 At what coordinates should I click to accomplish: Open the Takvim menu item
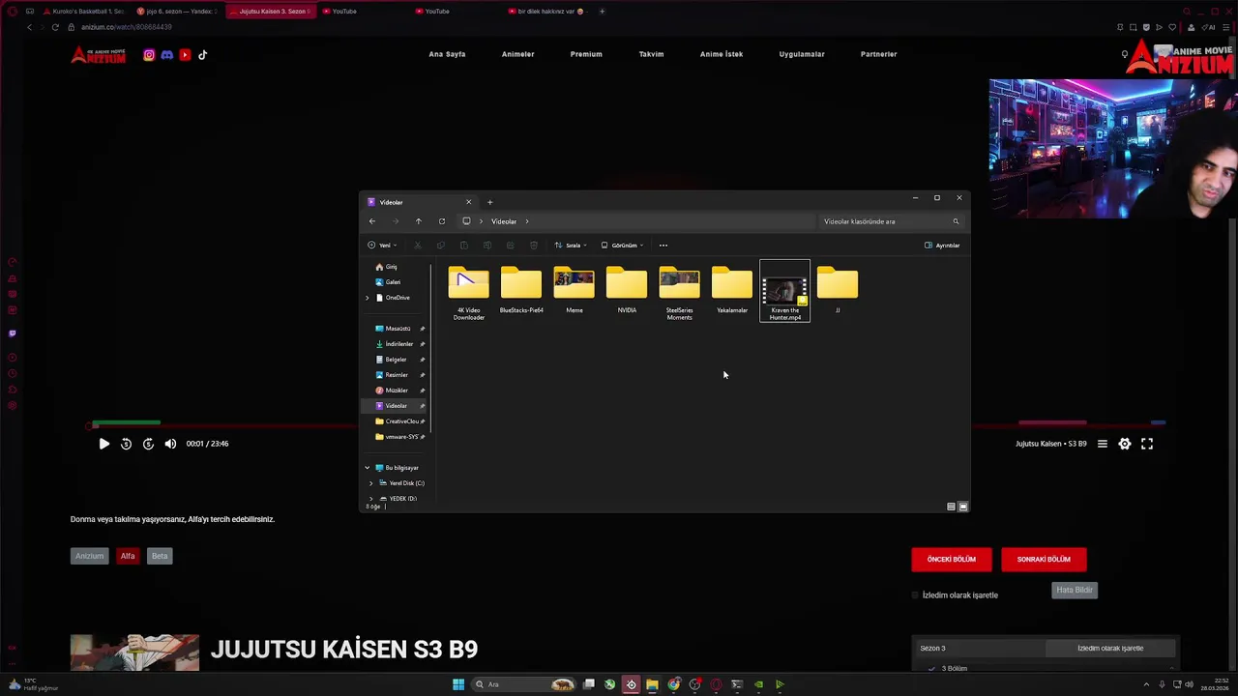coord(651,54)
